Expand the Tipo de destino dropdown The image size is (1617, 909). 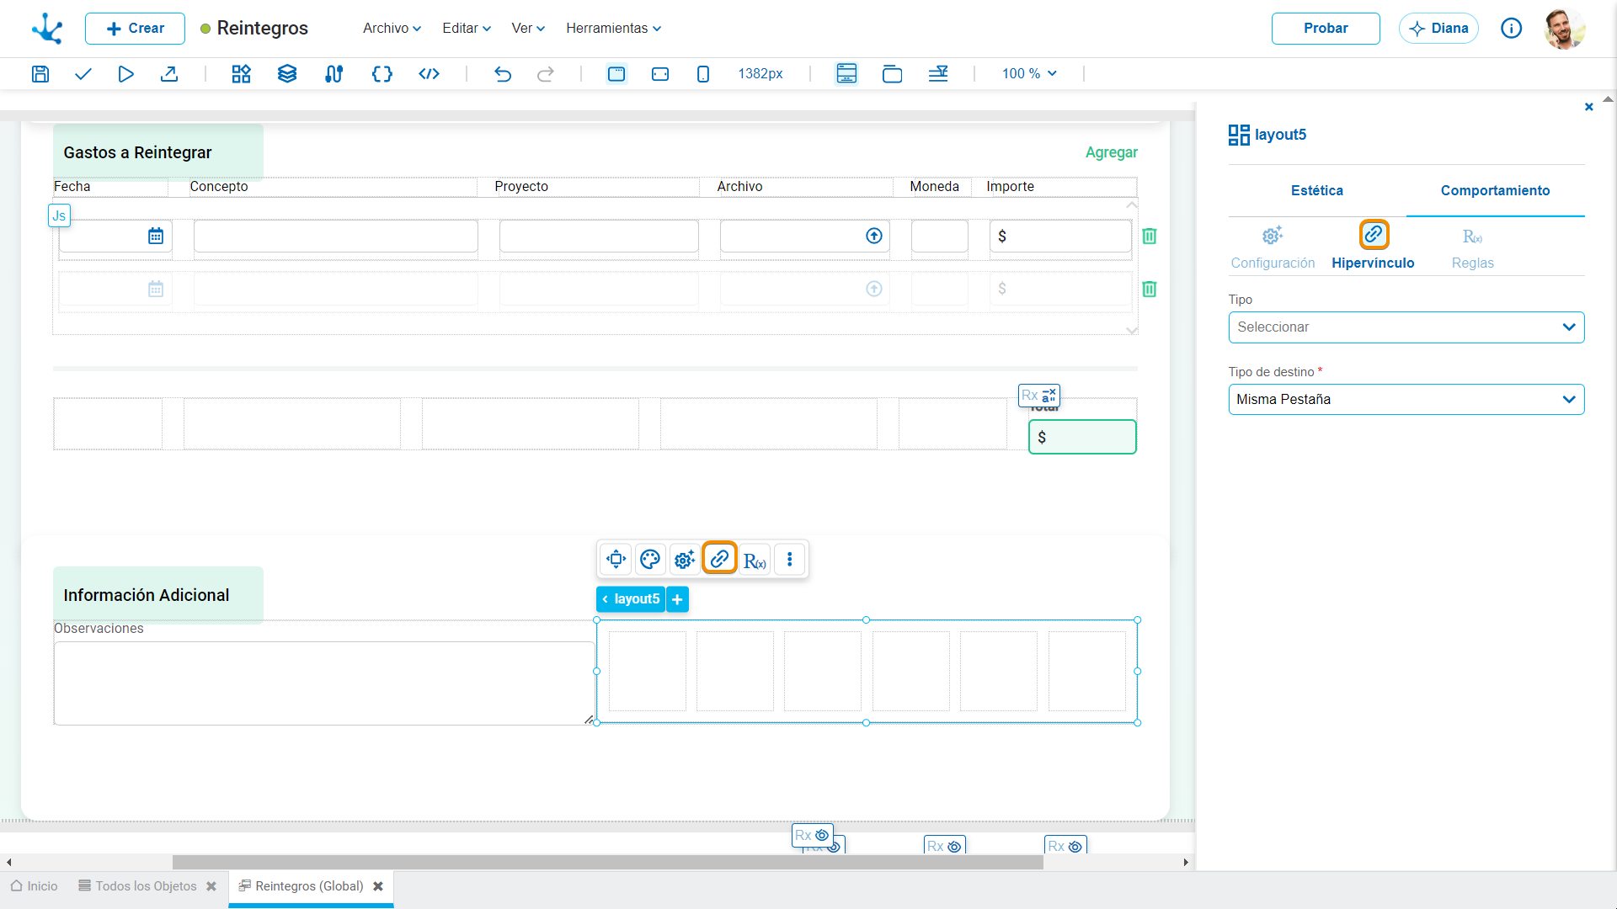coord(1406,400)
